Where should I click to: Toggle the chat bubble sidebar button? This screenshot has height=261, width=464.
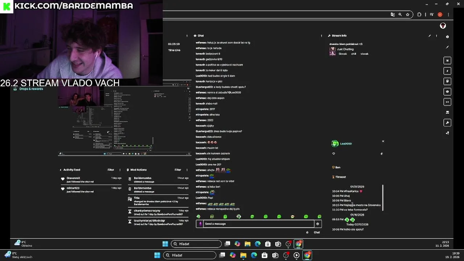447,92
